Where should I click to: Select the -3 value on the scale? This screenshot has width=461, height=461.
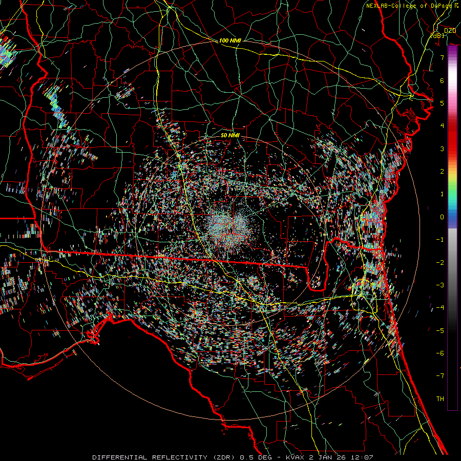click(440, 285)
